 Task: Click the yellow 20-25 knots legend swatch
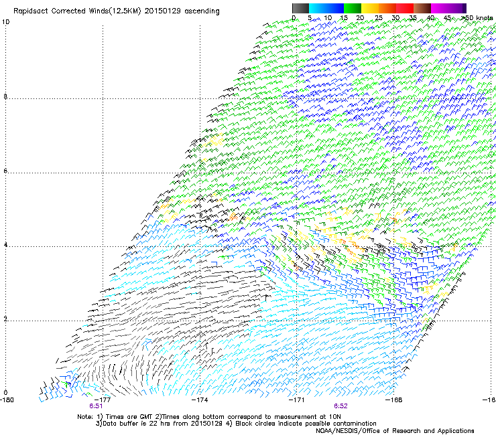(370, 8)
